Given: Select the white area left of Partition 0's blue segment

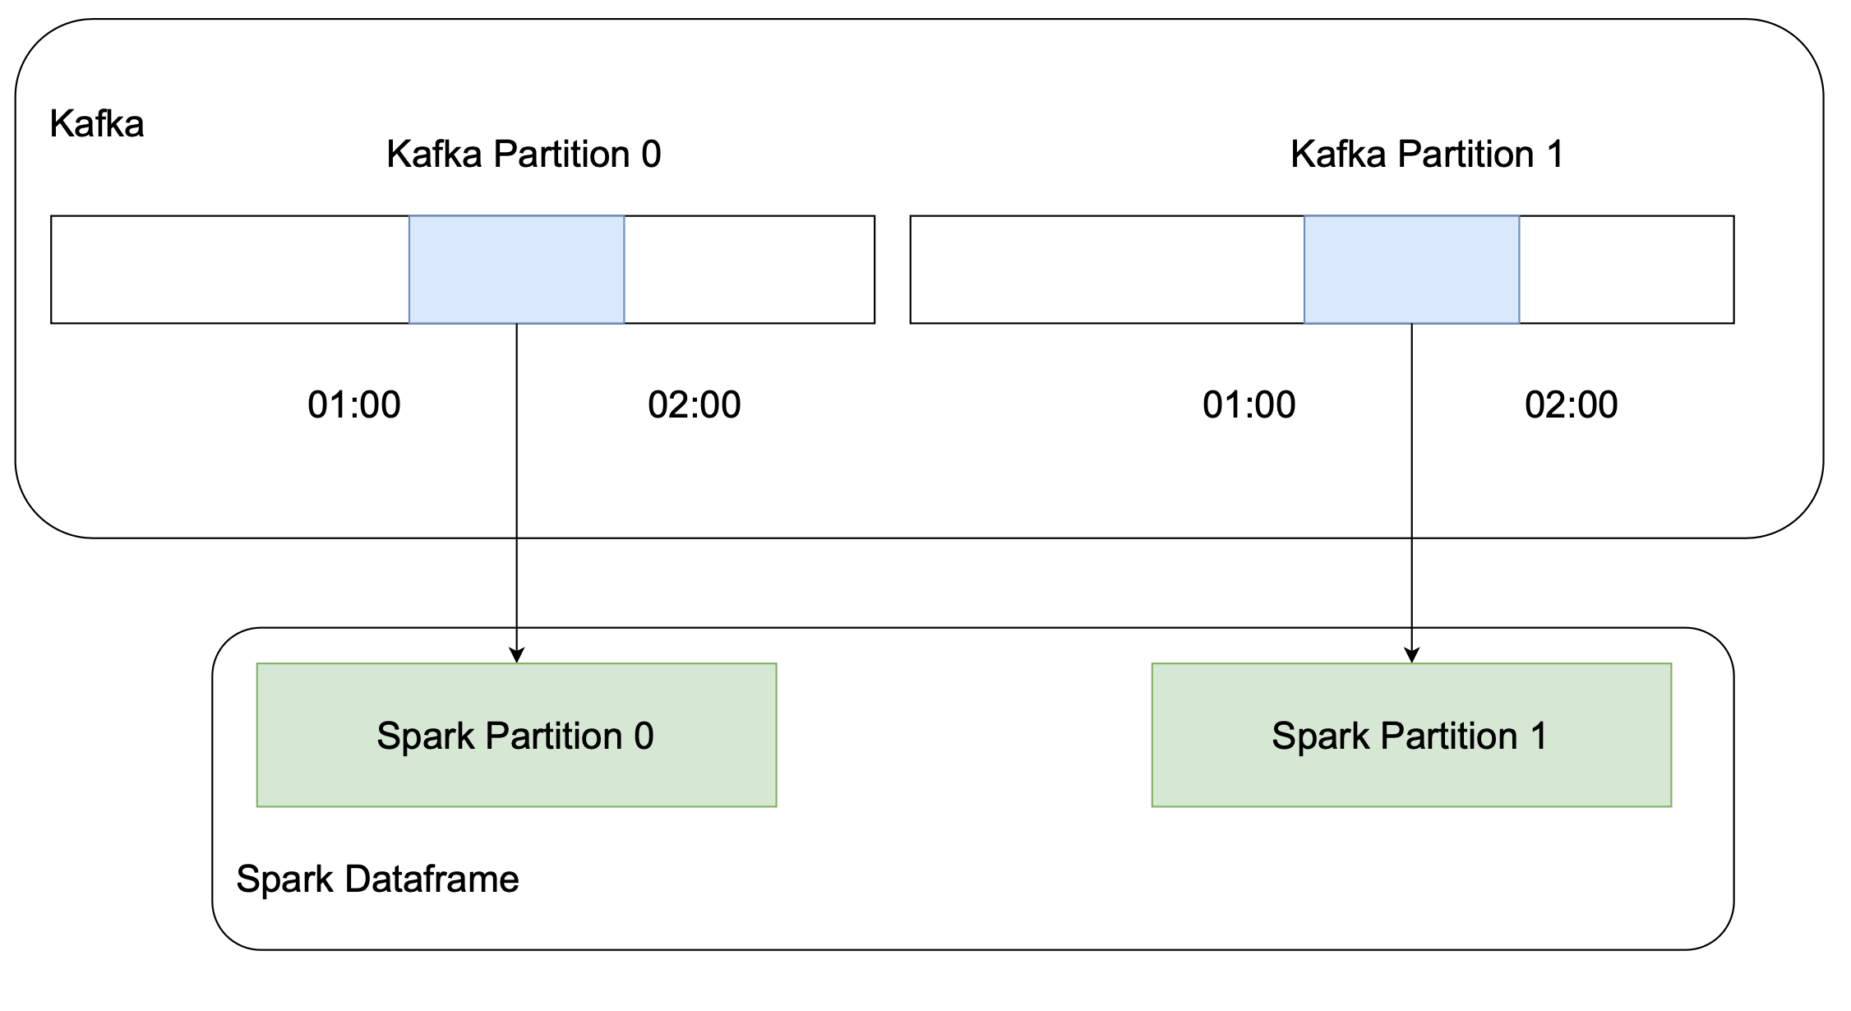Looking at the screenshot, I should coord(230,270).
